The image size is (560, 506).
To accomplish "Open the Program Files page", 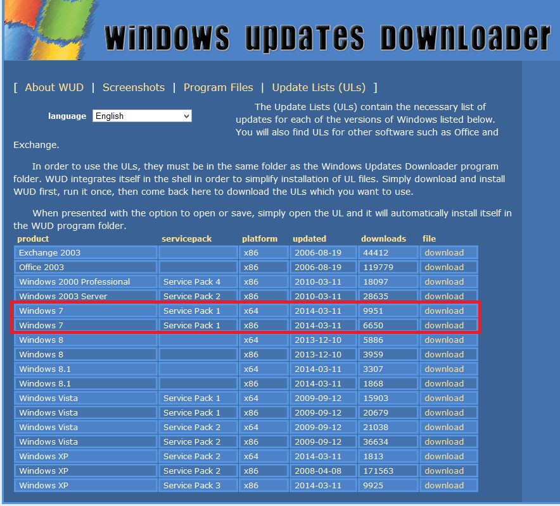I will [218, 87].
